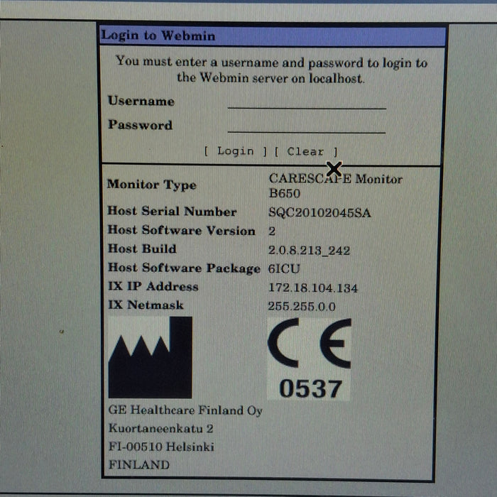Click the 'Host Software Version' label
The width and height of the screenshot is (497, 497).
point(182,231)
